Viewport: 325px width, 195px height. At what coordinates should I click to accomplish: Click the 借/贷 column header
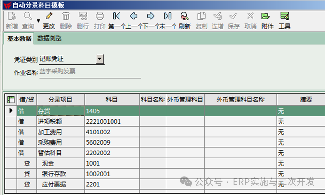[x=27, y=100]
